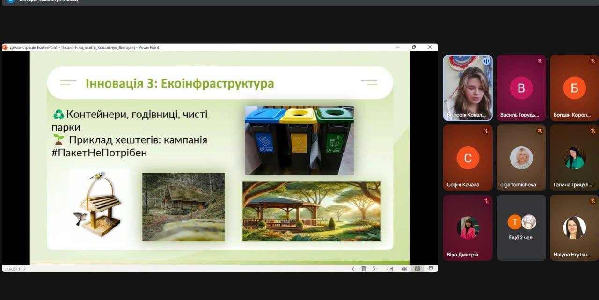Image resolution: width=599 pixels, height=300 pixels.
Task: Click slide title 'Інновація 3: Екоінфраструктура'
Action: click(x=180, y=84)
